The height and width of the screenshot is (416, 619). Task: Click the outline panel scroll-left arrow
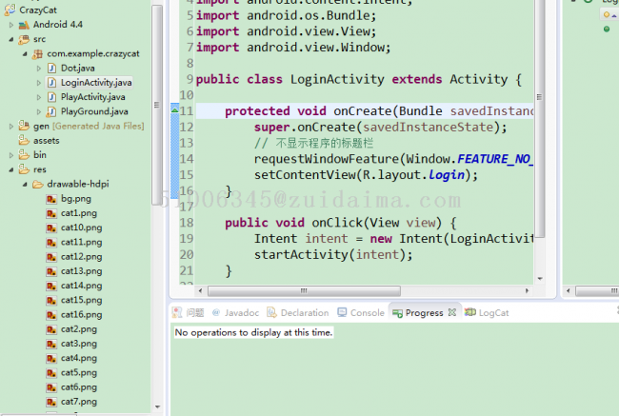tap(569, 291)
